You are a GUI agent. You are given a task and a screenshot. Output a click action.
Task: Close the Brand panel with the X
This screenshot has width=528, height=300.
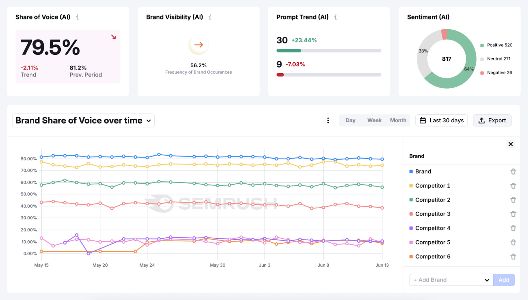click(x=511, y=144)
